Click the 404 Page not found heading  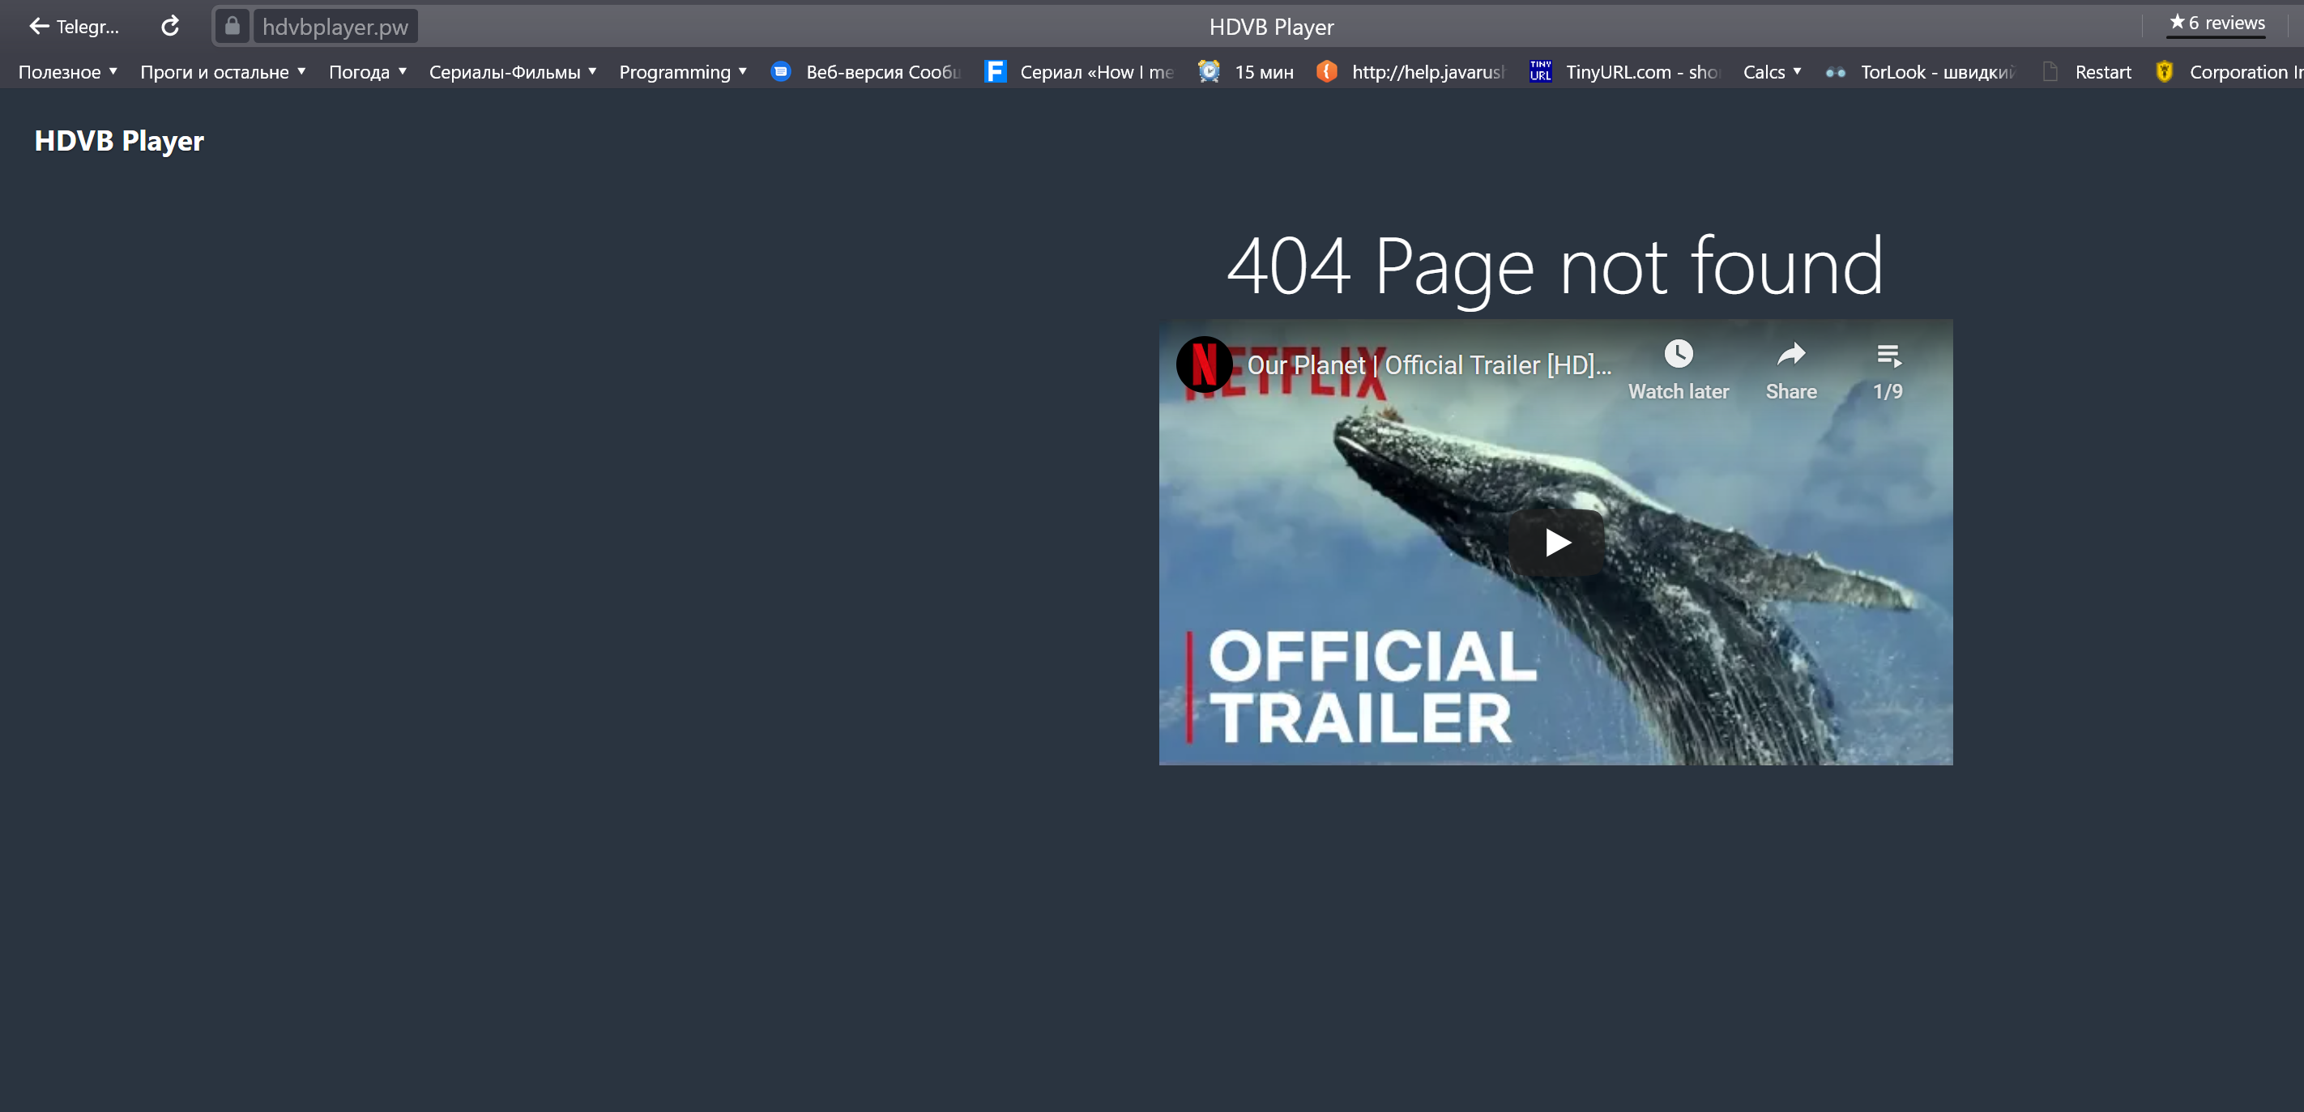coord(1555,266)
